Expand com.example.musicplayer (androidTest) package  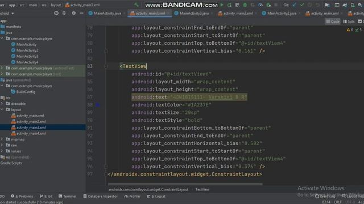pos(2,68)
